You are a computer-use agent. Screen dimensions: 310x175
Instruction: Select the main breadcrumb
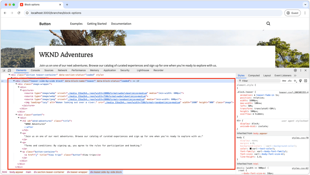point(29,172)
